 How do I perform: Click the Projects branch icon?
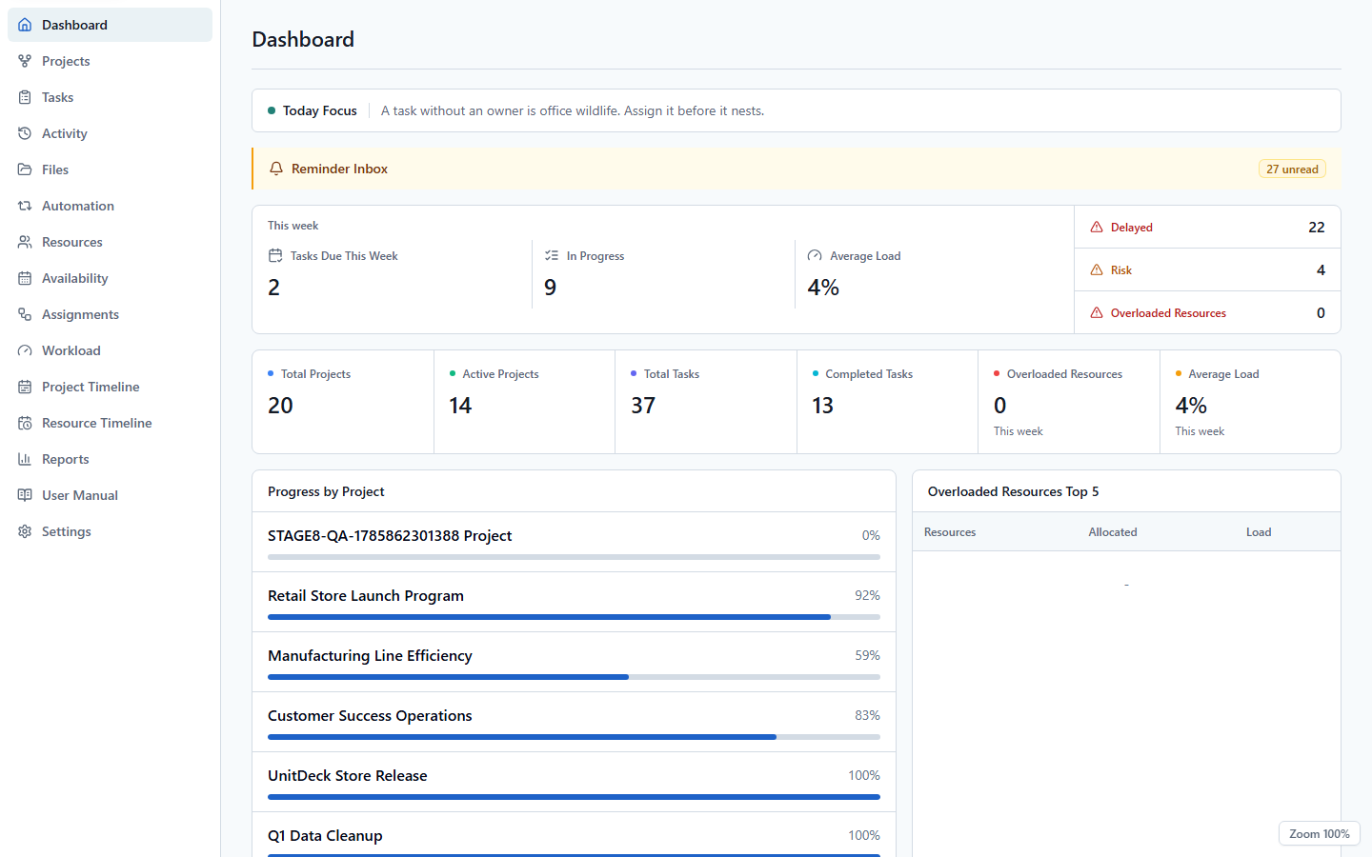25,61
